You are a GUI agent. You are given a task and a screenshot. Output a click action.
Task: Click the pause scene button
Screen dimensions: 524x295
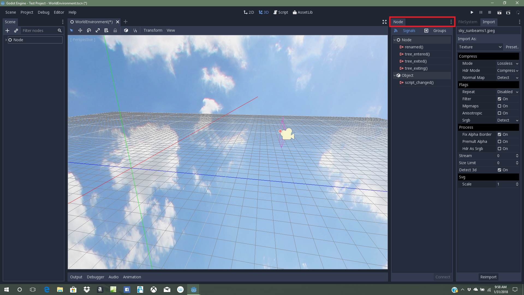(x=481, y=12)
